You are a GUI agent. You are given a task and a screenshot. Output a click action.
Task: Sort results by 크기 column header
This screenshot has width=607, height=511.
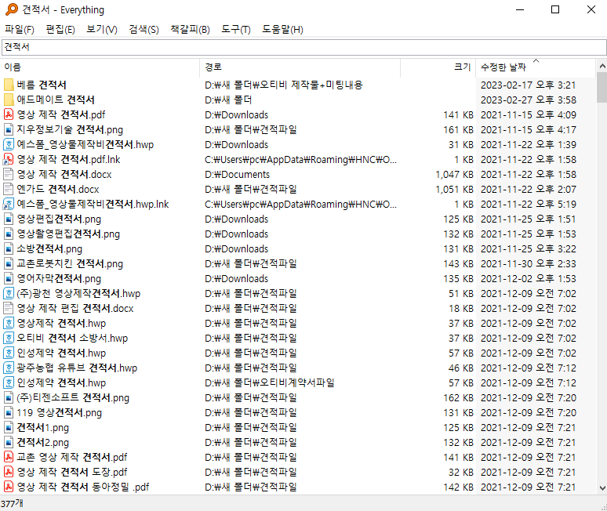(x=438, y=67)
